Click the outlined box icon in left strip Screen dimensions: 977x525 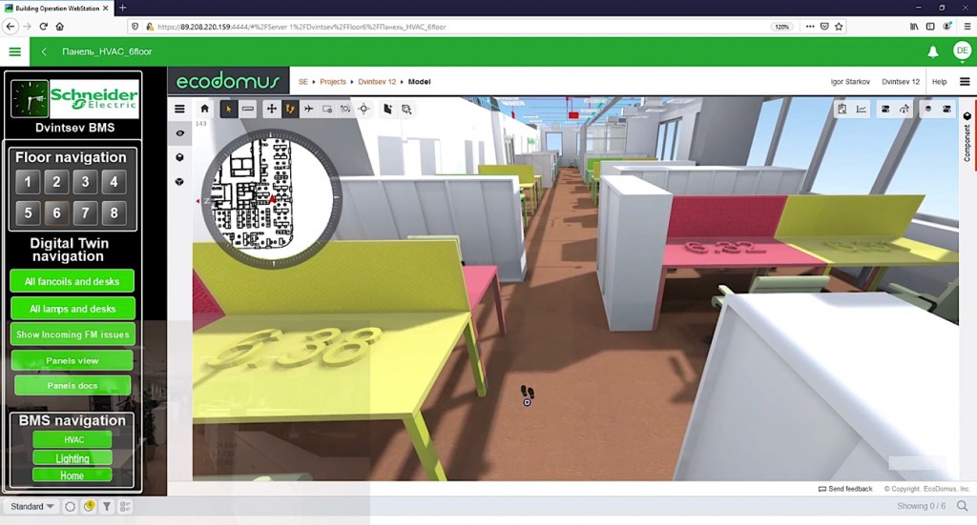tap(179, 182)
